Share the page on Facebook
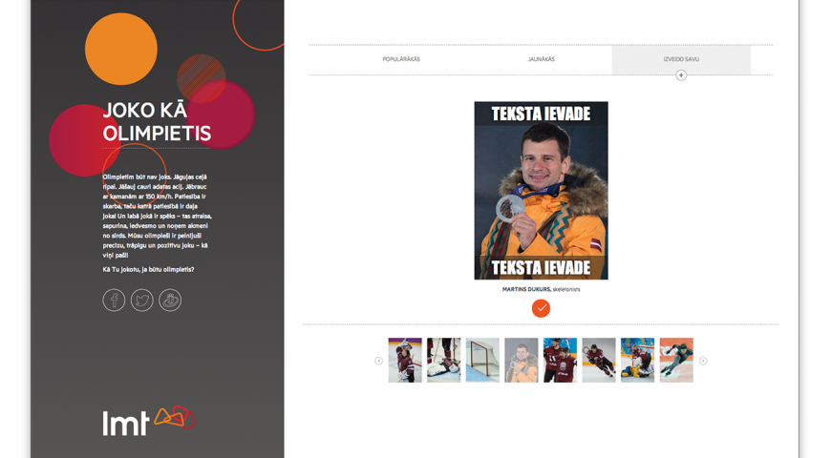The image size is (831, 458). (114, 301)
